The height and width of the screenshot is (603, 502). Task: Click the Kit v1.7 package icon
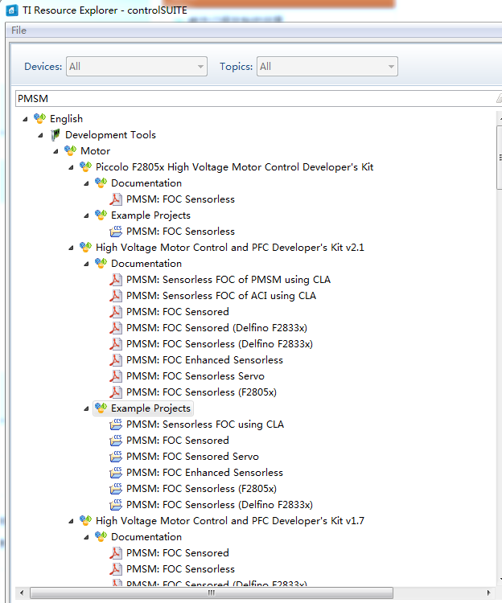(86, 521)
